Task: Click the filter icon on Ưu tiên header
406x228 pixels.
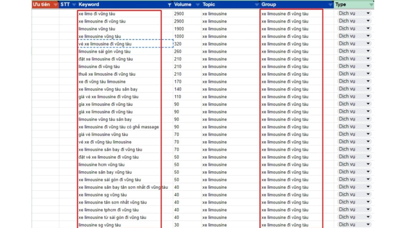Action: coord(56,5)
